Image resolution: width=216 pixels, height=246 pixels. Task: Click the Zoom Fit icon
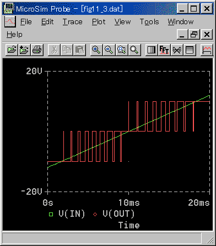(134, 50)
